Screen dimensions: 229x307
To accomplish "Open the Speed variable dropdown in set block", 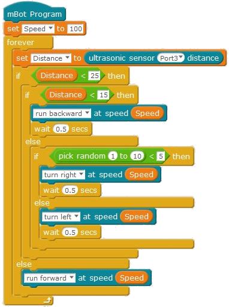I will coord(38,29).
